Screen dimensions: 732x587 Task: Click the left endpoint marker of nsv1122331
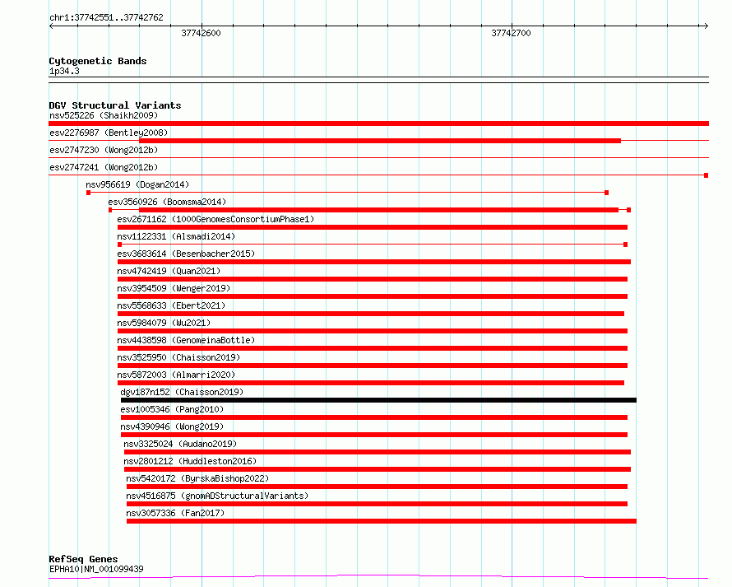click(x=119, y=245)
